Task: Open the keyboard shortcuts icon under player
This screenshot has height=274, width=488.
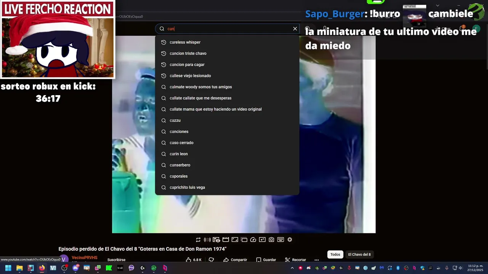Action: pos(281,240)
